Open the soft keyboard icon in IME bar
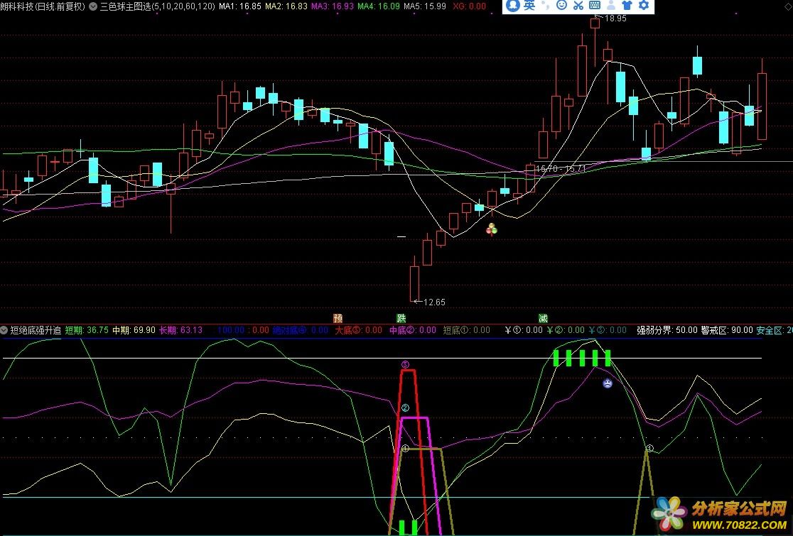 pyautogui.click(x=595, y=6)
